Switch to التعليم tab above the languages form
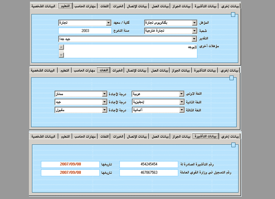Screen dimensions: 275x199 coord(65,70)
